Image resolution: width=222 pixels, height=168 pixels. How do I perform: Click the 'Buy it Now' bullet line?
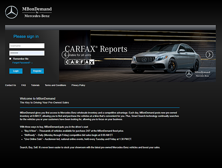pos(74,131)
